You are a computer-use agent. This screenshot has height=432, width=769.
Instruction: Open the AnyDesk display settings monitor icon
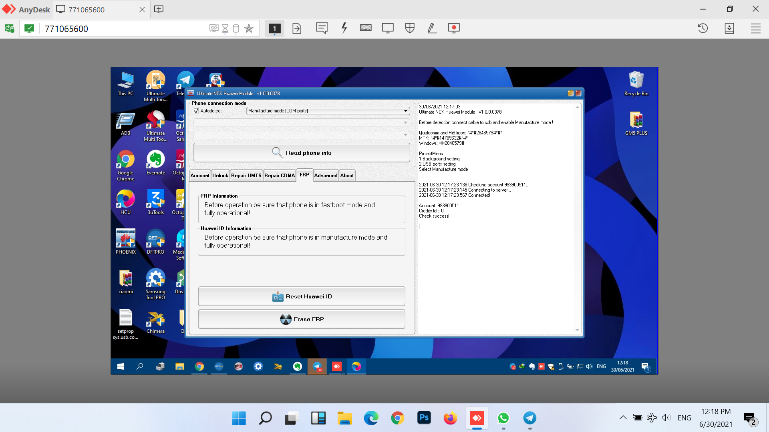point(388,28)
